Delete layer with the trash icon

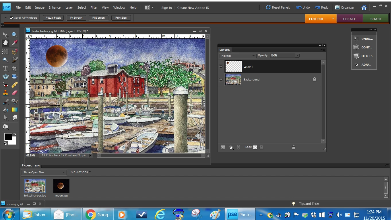293,147
